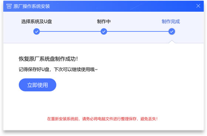Click the 恢复原厂系统盘制作成功 heading
Image resolution: width=207 pixels, height=136 pixels.
pyautogui.click(x=48, y=59)
